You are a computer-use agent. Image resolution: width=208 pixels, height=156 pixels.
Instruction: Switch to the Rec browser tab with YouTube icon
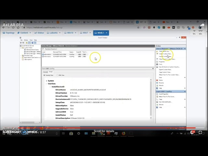pos(168,22)
